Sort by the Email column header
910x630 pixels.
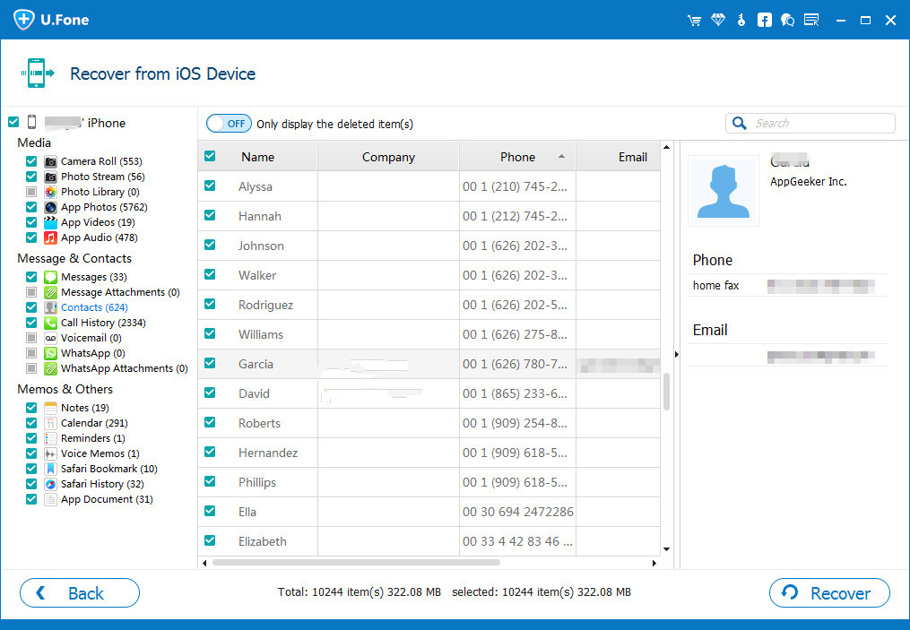pos(632,157)
